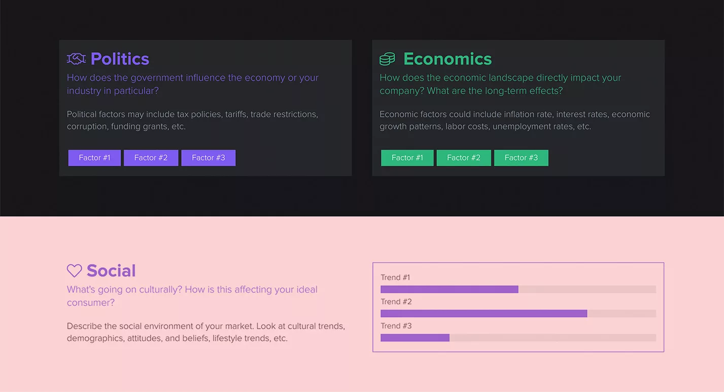Select the coin stack icon next to Economics
Screen dimensions: 724x392
(387, 58)
